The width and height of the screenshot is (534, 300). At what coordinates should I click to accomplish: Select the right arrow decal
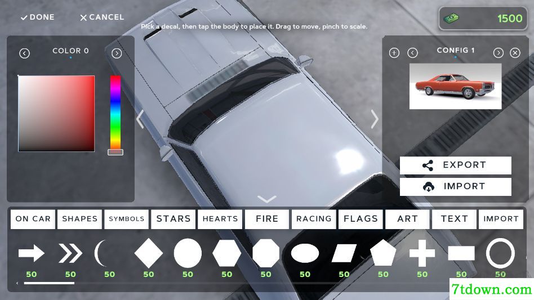pos(32,253)
